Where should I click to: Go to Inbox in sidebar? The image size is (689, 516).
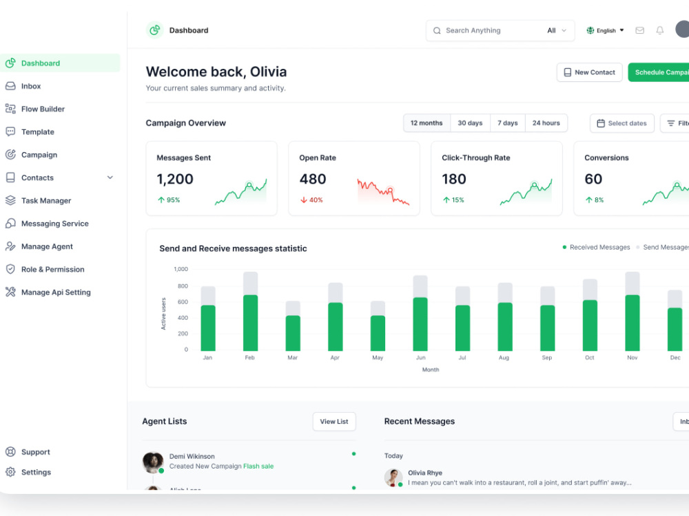[x=60, y=86]
